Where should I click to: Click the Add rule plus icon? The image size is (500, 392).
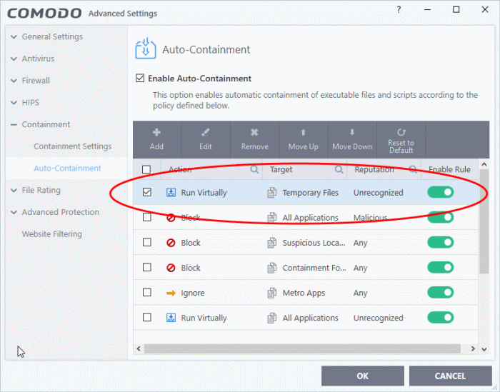point(156,132)
